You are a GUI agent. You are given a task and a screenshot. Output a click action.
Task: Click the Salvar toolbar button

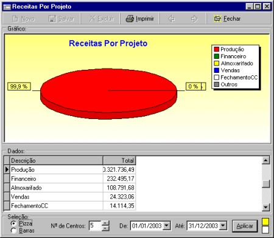(61, 19)
